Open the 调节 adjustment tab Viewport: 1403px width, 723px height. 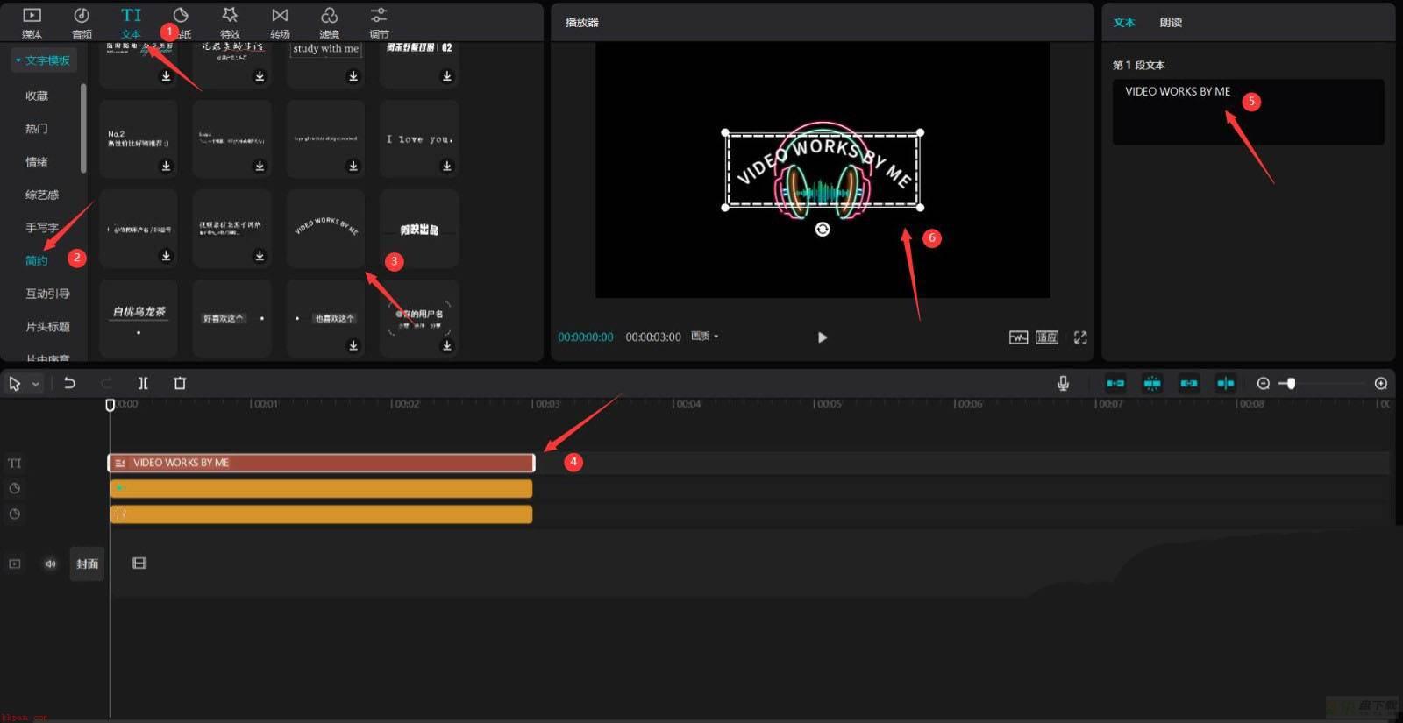(379, 23)
